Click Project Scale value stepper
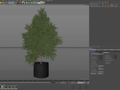The width and height of the screenshot is (120, 90). click(102, 52)
